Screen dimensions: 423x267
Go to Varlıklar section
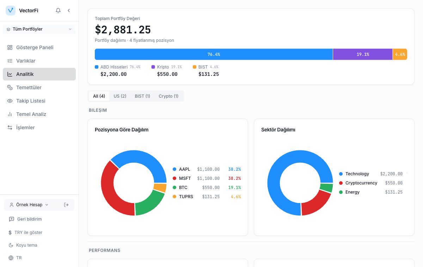click(39, 61)
